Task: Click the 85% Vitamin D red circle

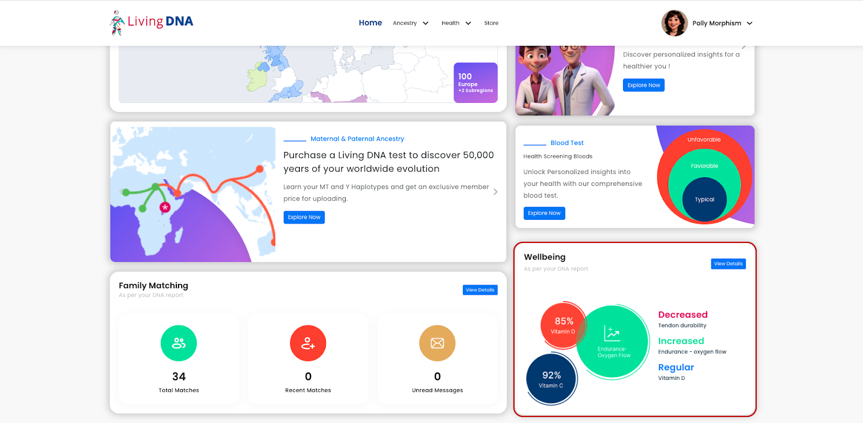Action: 564,324
